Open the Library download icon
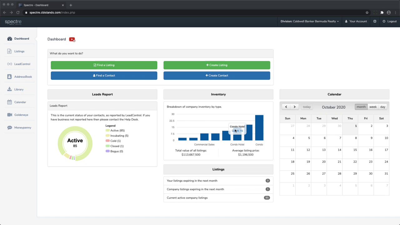The width and height of the screenshot is (400, 225). [9, 89]
